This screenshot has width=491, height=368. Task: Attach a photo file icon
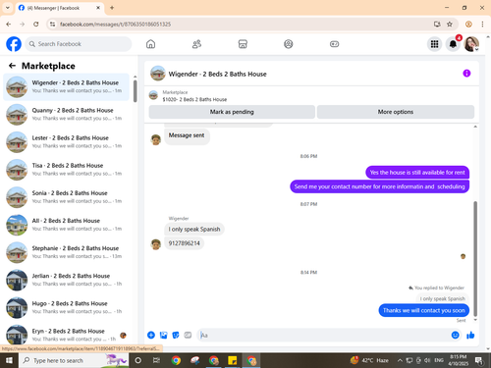(x=163, y=335)
